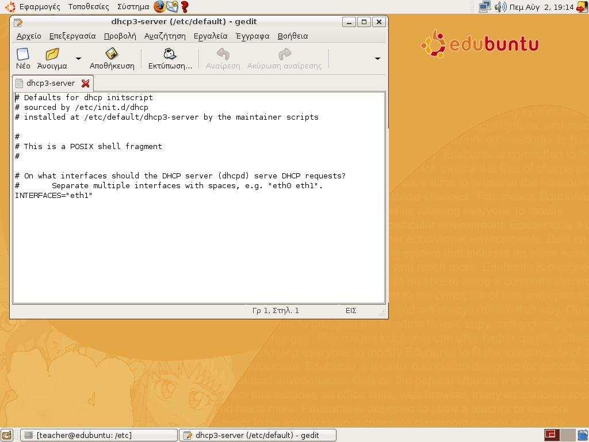
Task: Click the network connection tray icon
Action: [x=484, y=7]
